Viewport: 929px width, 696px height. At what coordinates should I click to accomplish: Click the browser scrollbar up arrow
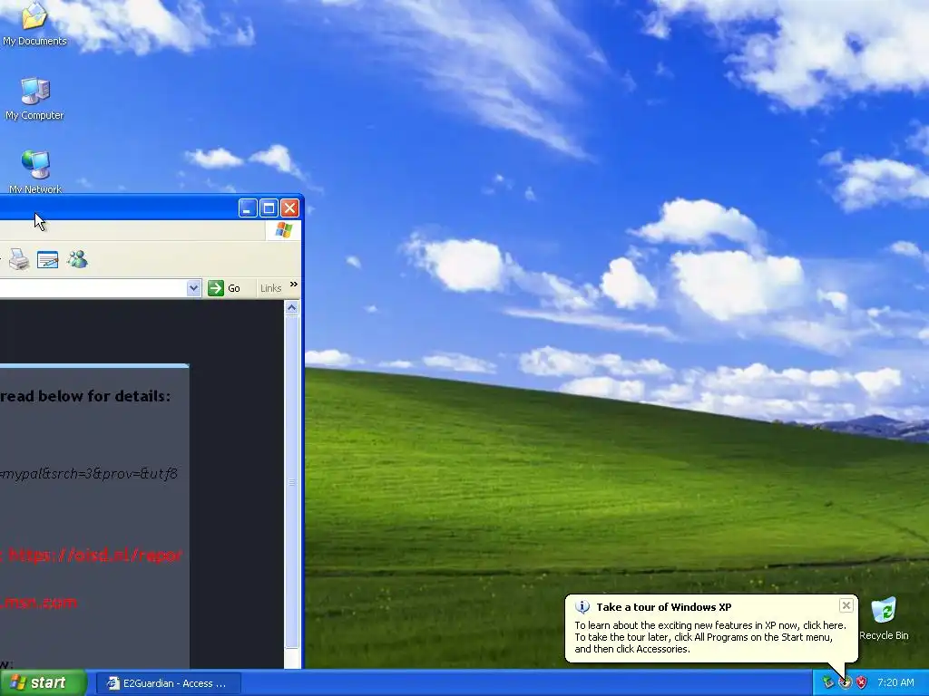(x=291, y=307)
